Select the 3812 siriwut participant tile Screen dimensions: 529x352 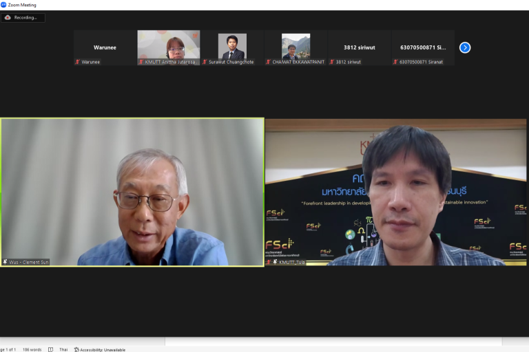[360, 47]
